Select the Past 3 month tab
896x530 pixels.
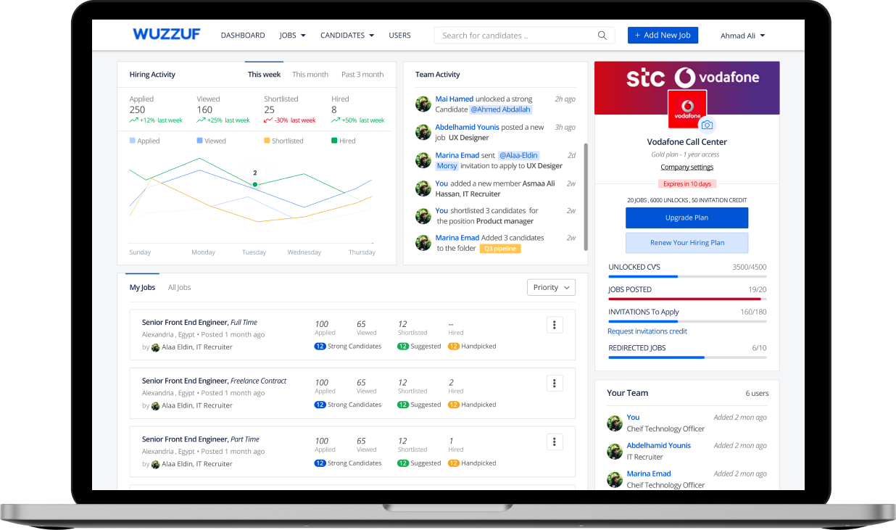point(362,75)
